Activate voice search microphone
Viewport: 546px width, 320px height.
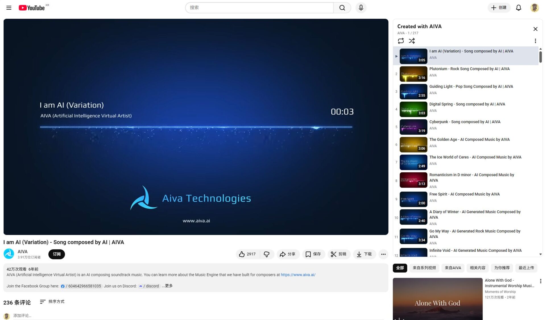tap(361, 8)
